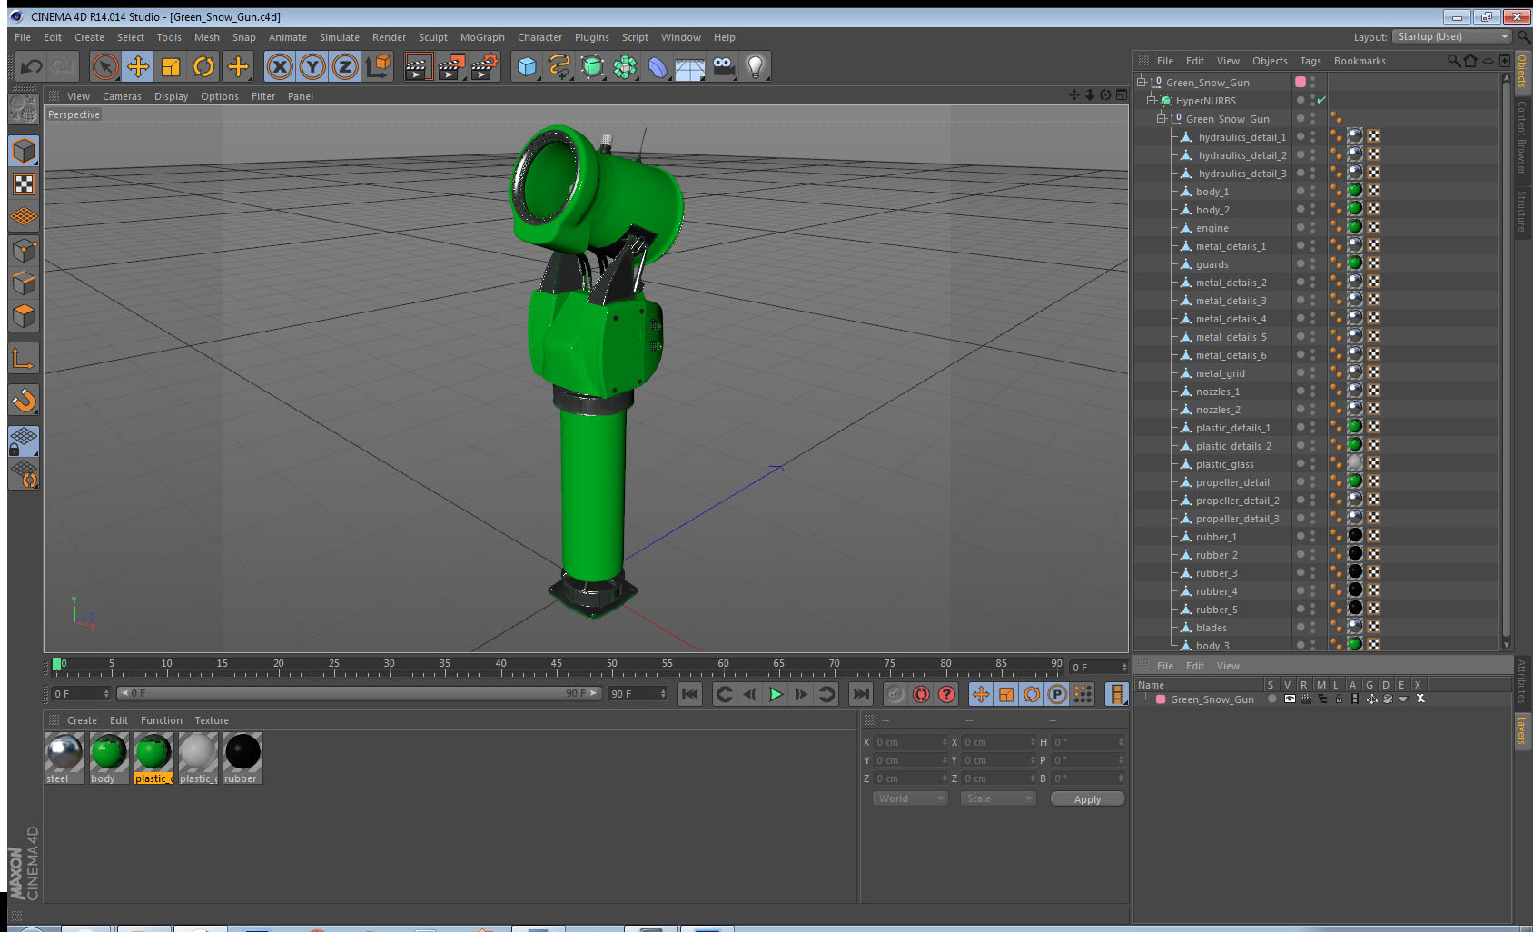Open material manager Texture menu
This screenshot has width=1533, height=932.
[x=212, y=720]
